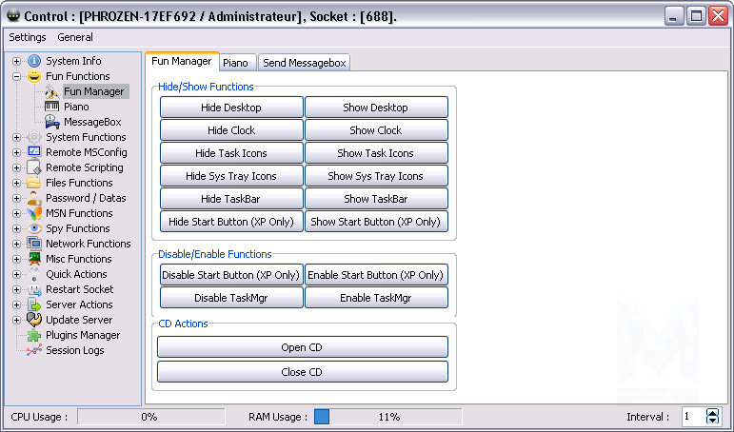Expand the System Functions tree node

coord(16,137)
